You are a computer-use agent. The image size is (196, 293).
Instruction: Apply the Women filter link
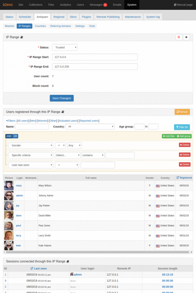[42, 121]
